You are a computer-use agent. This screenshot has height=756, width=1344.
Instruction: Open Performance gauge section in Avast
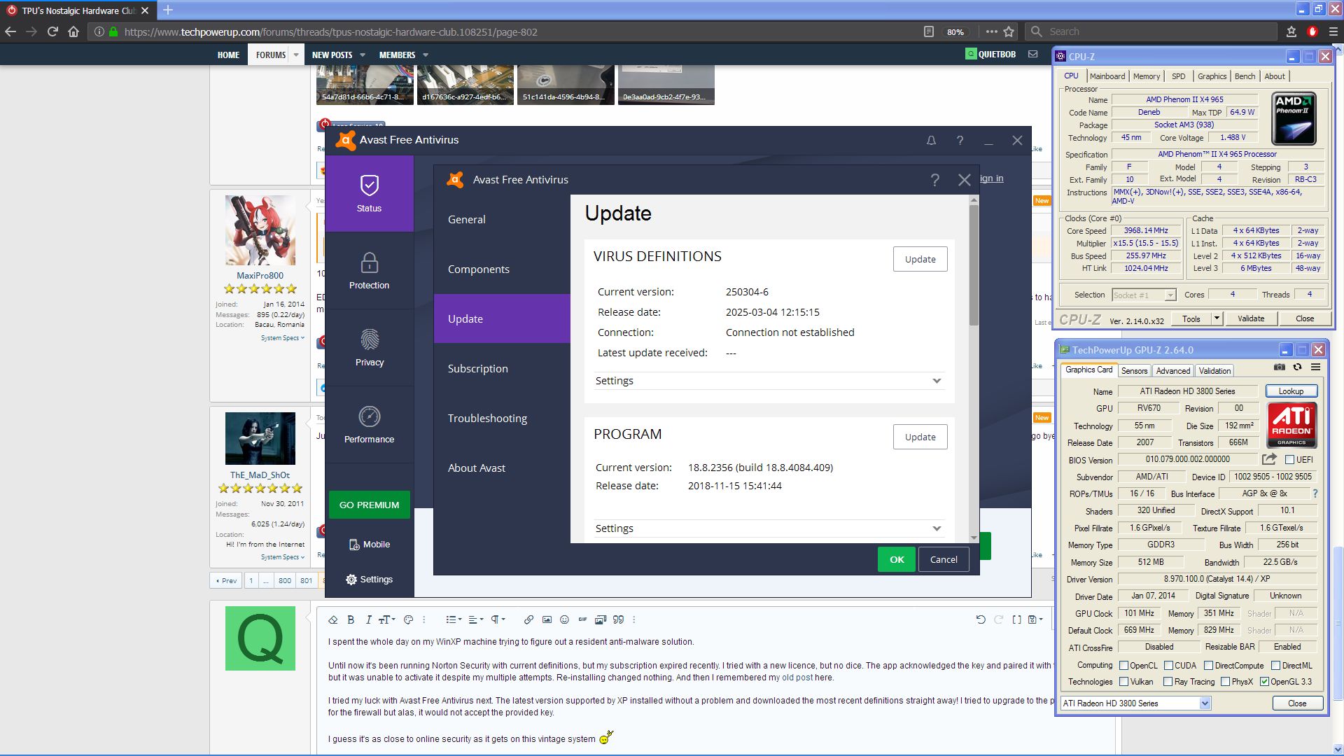369,425
